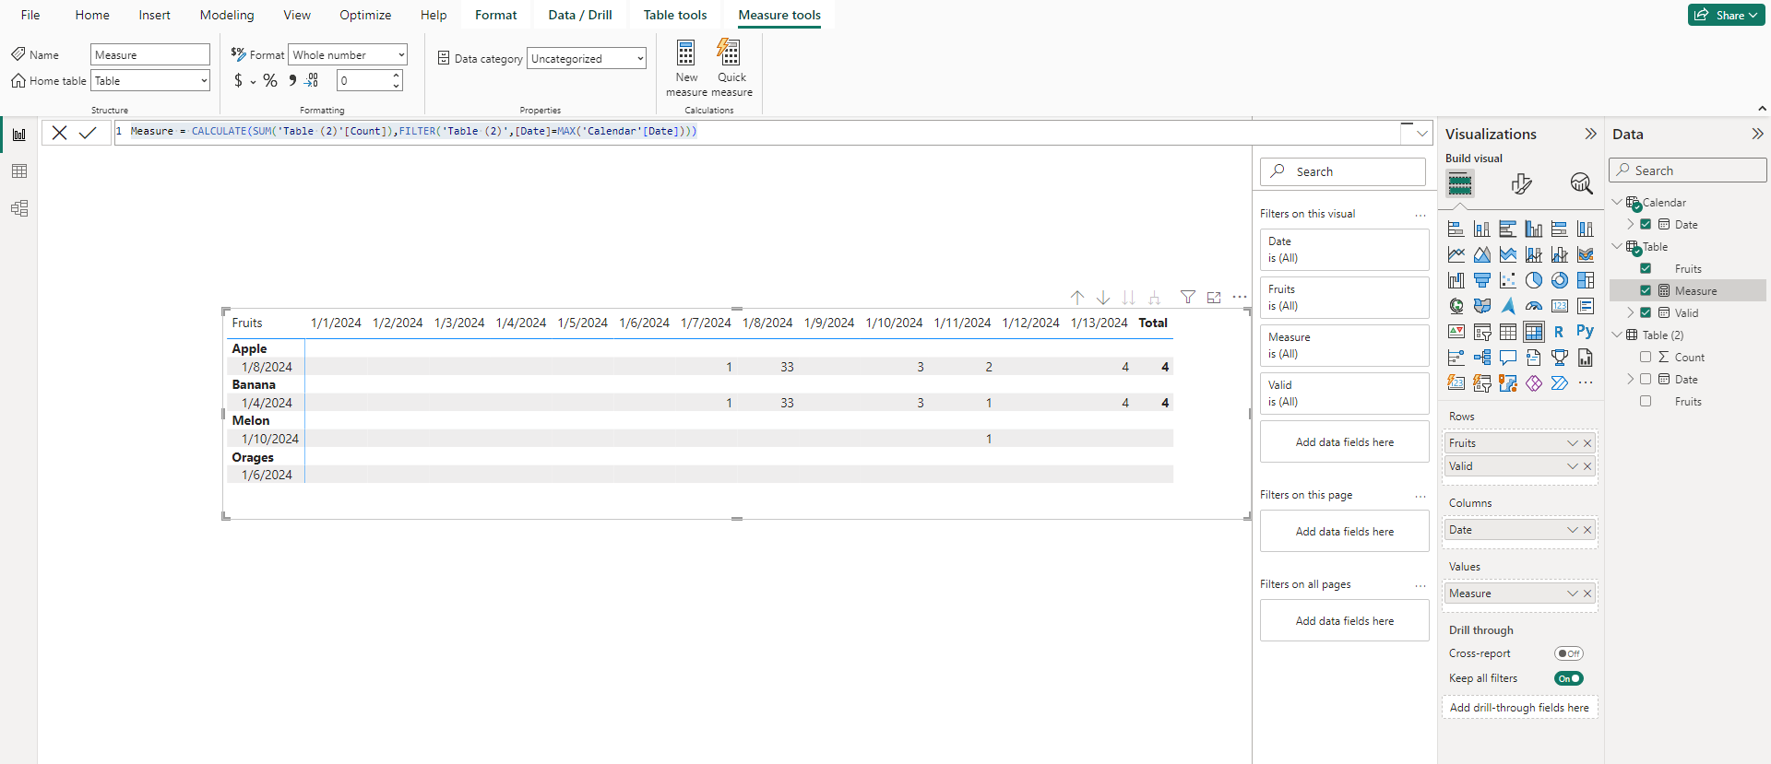Turn off Keep all filters toggle

[1568, 678]
